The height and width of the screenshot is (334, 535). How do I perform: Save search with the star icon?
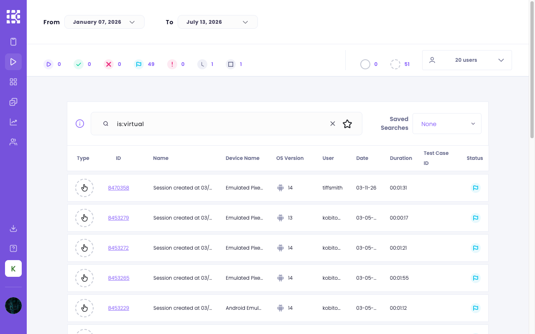pos(347,124)
